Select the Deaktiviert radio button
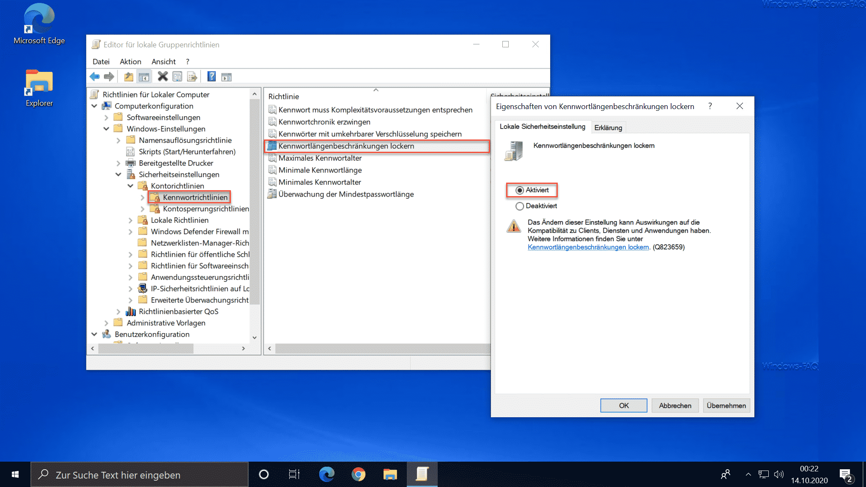Viewport: 866px width, 487px height. [520, 206]
